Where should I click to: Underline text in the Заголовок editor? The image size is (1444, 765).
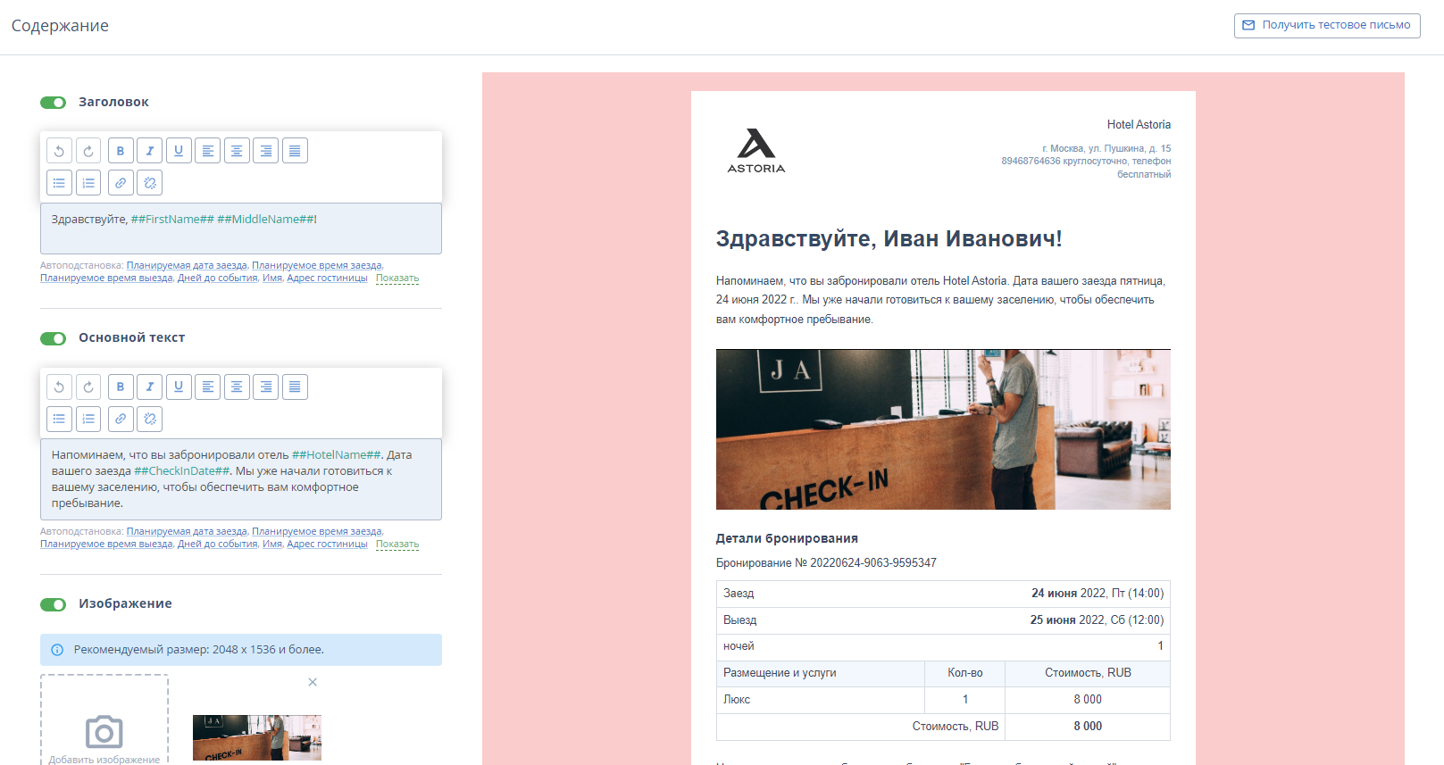pos(179,151)
